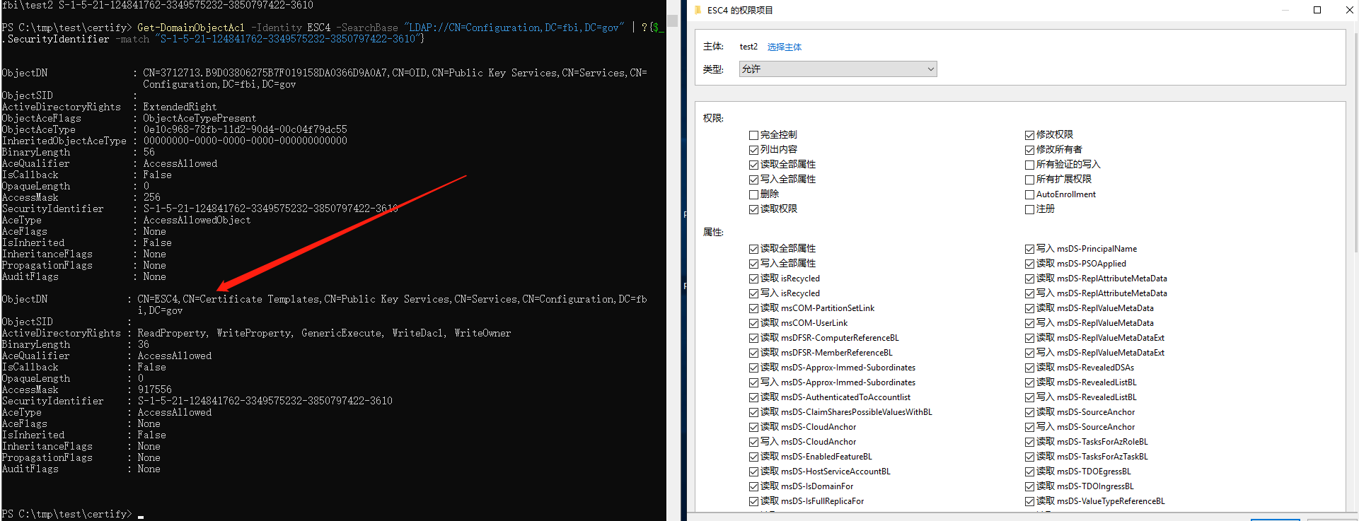The height and width of the screenshot is (521, 1359).
Task: Toggle 写入 msDS-CloudAnchor checkbox
Action: 753,442
